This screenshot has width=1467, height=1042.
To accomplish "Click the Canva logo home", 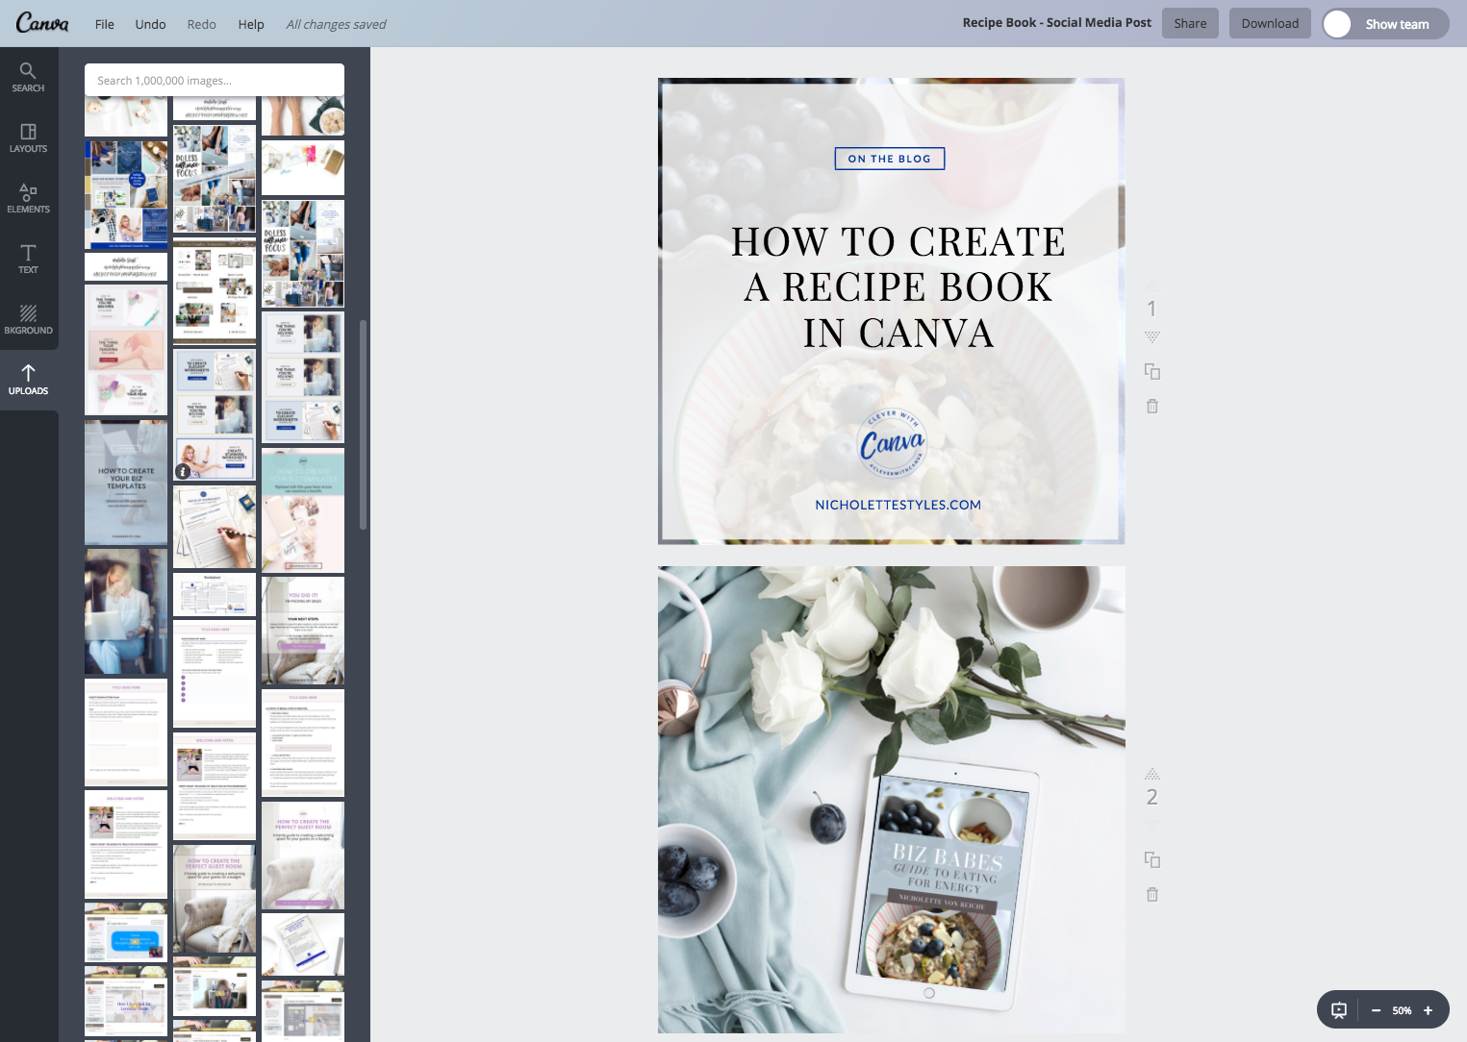I will click(x=42, y=23).
